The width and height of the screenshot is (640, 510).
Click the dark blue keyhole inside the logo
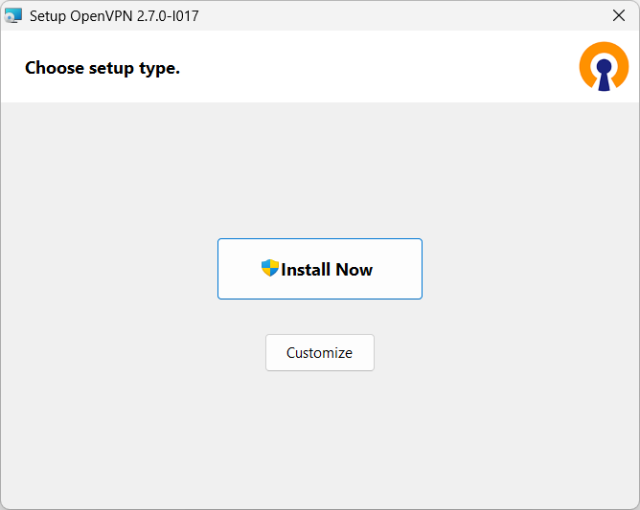(604, 73)
